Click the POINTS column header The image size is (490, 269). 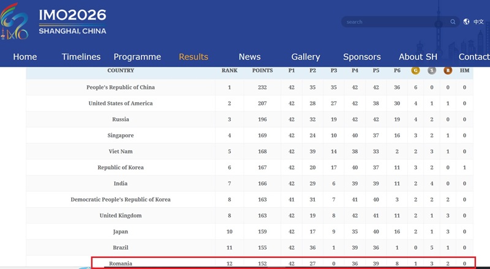click(x=263, y=70)
